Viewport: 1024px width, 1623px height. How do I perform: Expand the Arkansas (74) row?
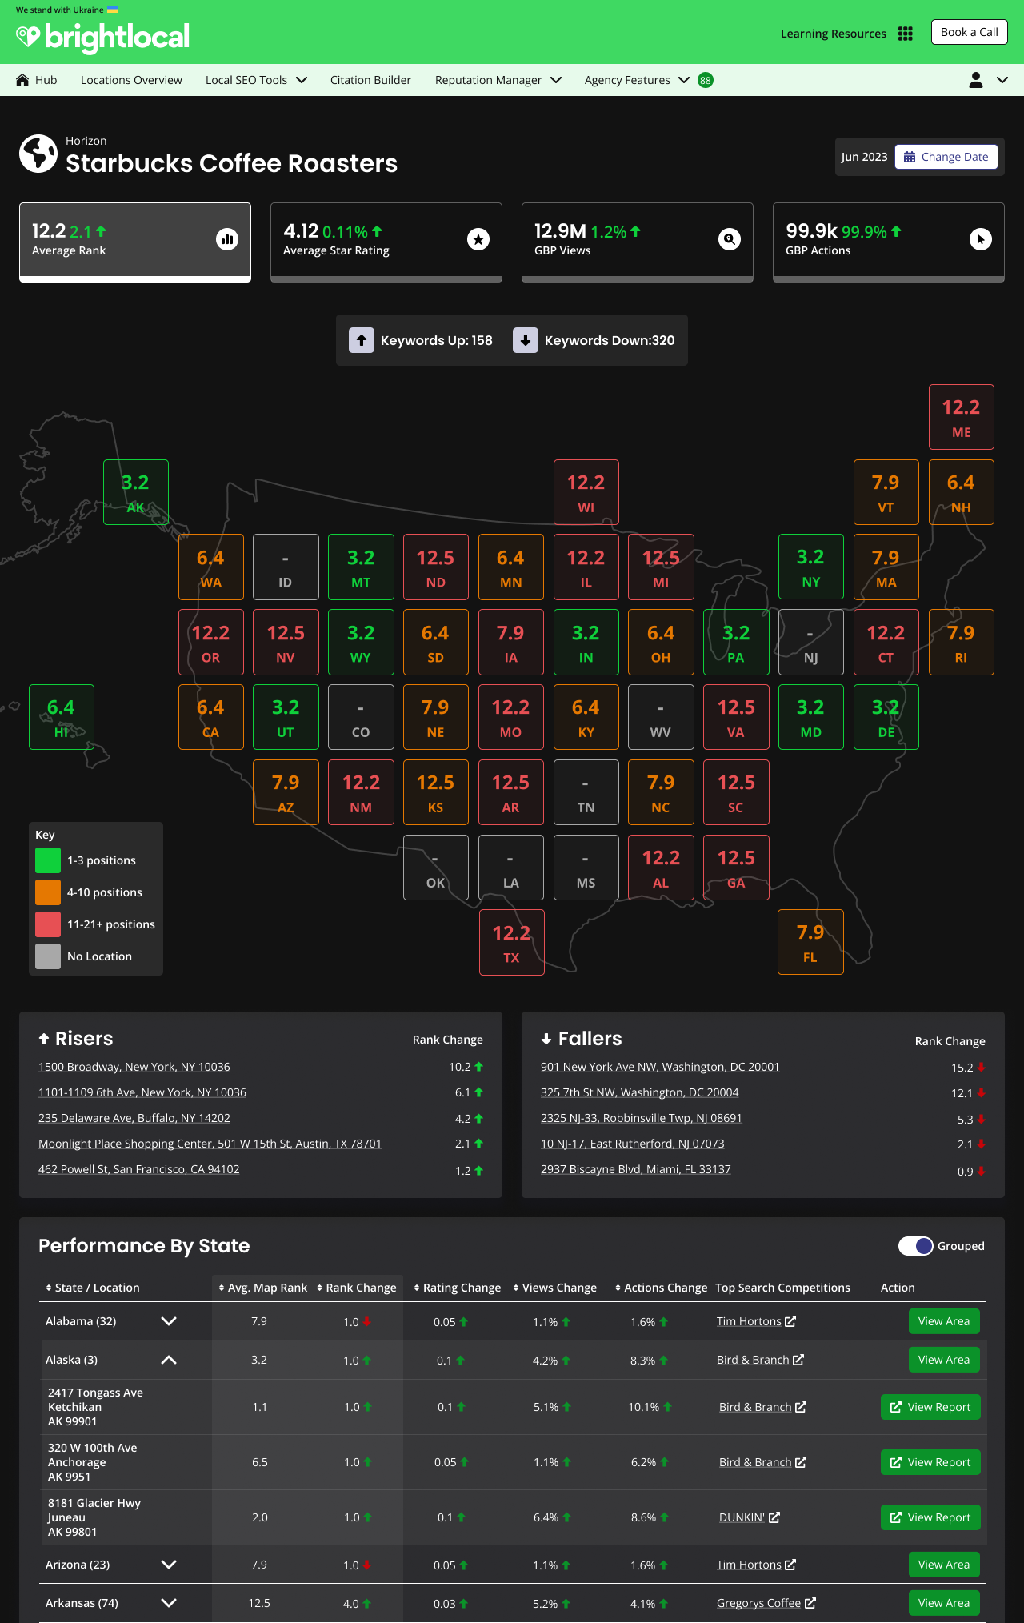(x=169, y=1603)
